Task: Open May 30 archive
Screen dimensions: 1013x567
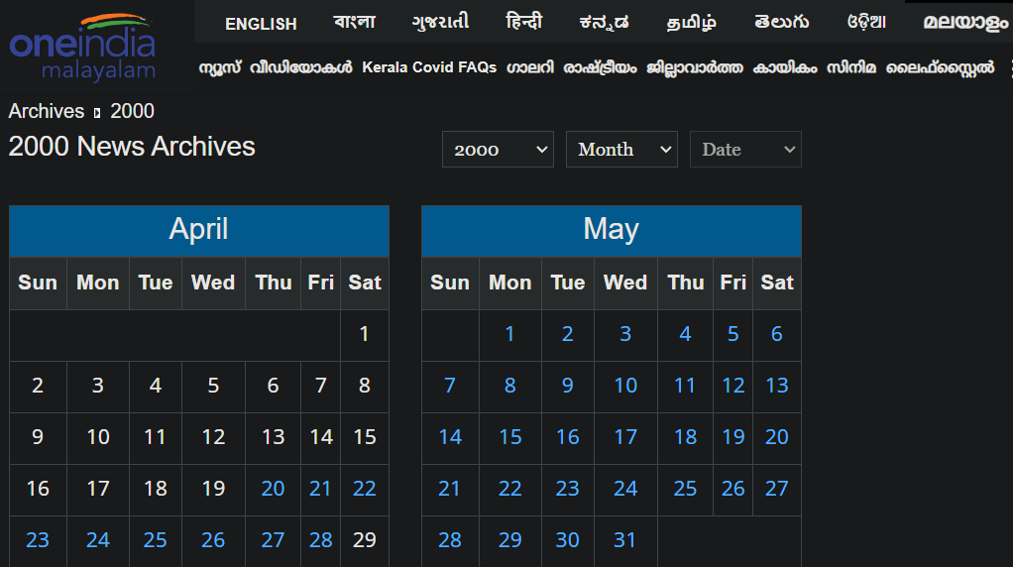Action: [567, 540]
